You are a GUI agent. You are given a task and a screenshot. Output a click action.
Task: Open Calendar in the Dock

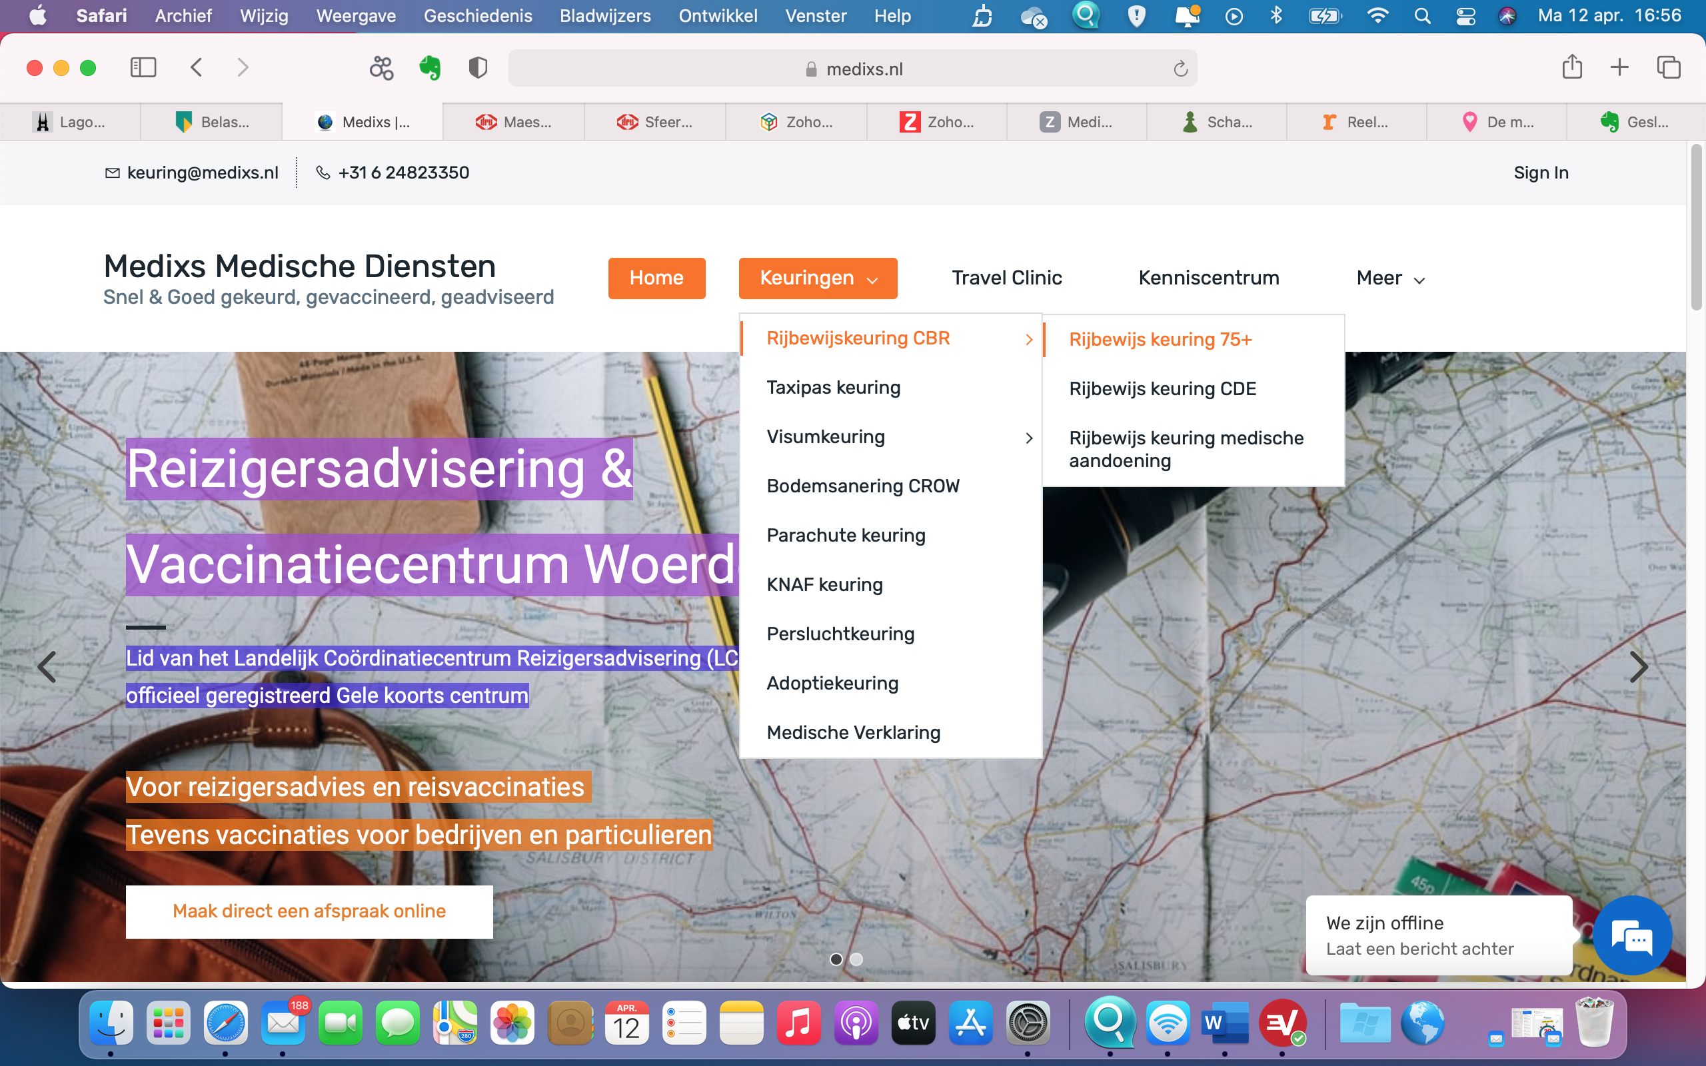[x=626, y=1022]
